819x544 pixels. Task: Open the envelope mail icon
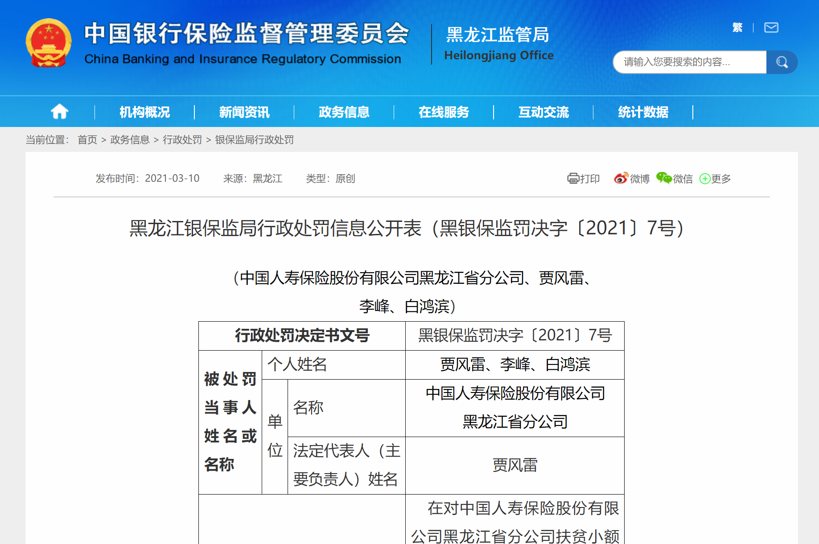point(771,28)
